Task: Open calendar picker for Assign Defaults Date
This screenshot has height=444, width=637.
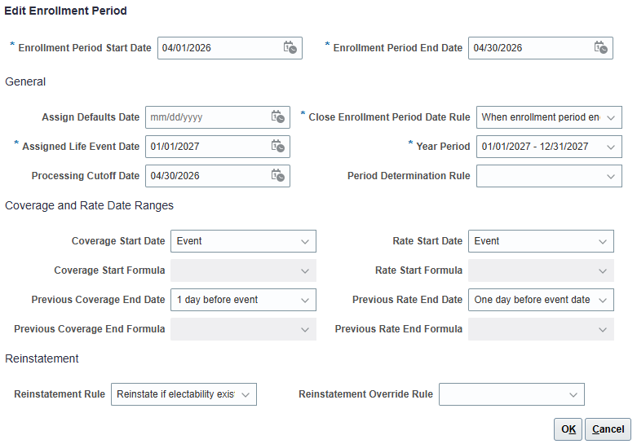Action: pos(278,116)
